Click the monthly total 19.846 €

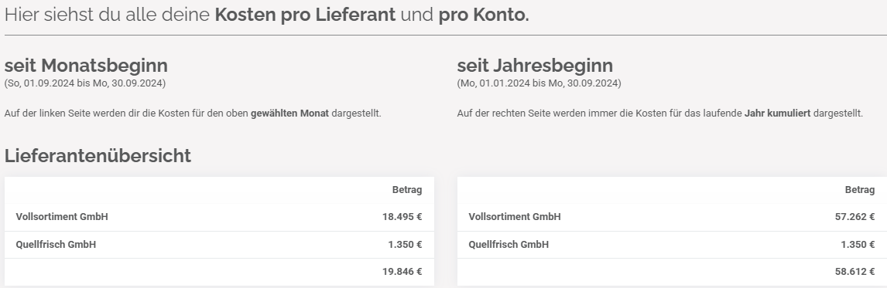402,272
